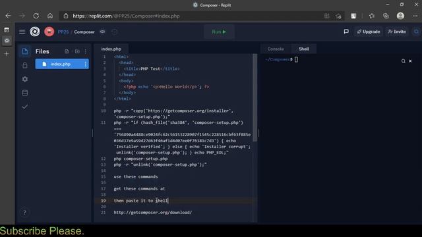Open browser Favorites list icon
Viewport: 422px width, 237px height.
(x=372, y=16)
